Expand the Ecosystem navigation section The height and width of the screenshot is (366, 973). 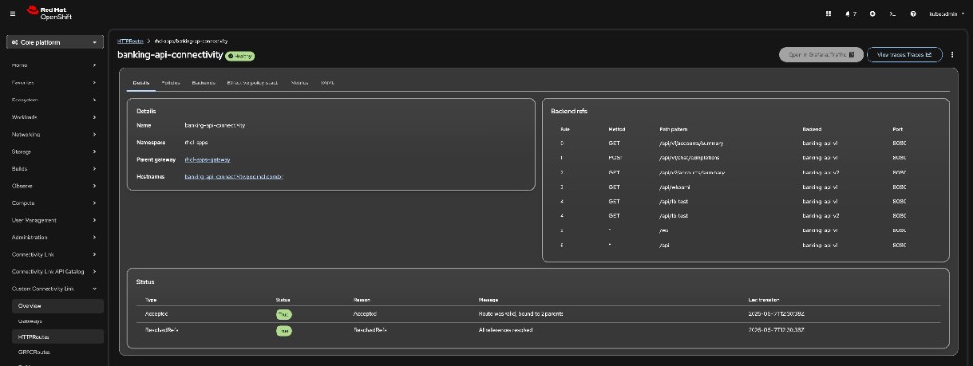54,100
